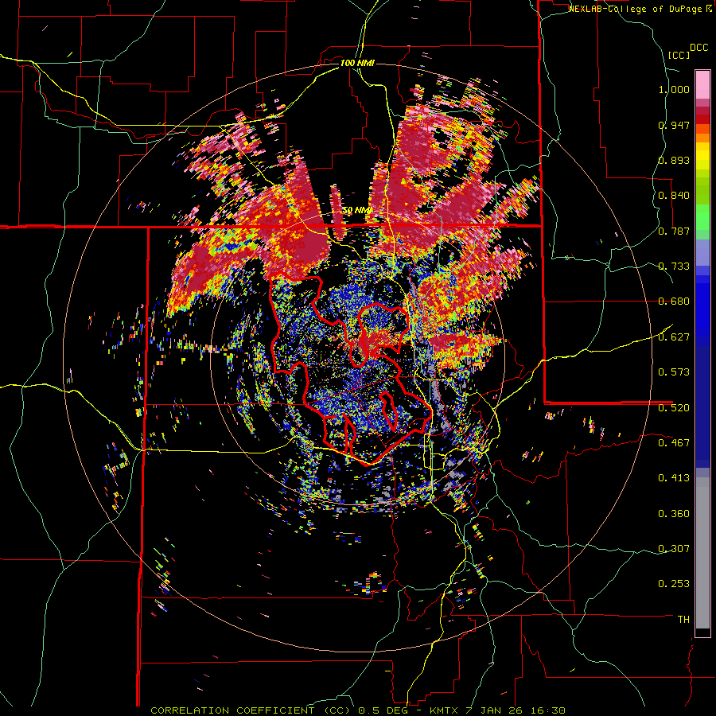Click the DCC label above the color scale
The width and height of the screenshot is (716, 716).
tap(698, 48)
